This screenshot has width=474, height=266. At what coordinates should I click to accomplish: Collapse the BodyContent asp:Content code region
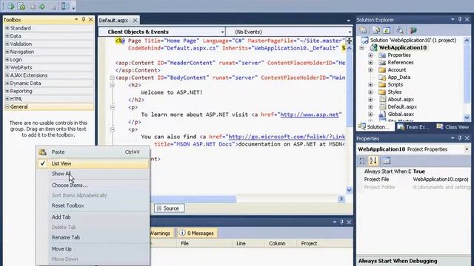(112, 78)
